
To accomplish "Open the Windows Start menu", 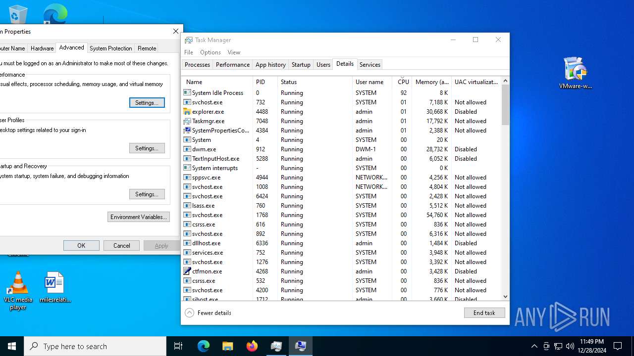I will point(12,346).
